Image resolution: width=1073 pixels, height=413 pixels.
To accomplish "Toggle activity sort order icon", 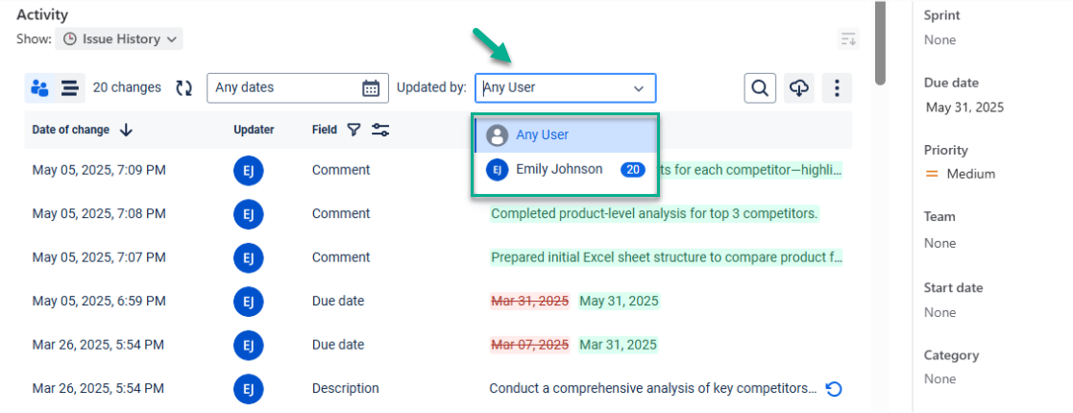I will click(x=848, y=39).
